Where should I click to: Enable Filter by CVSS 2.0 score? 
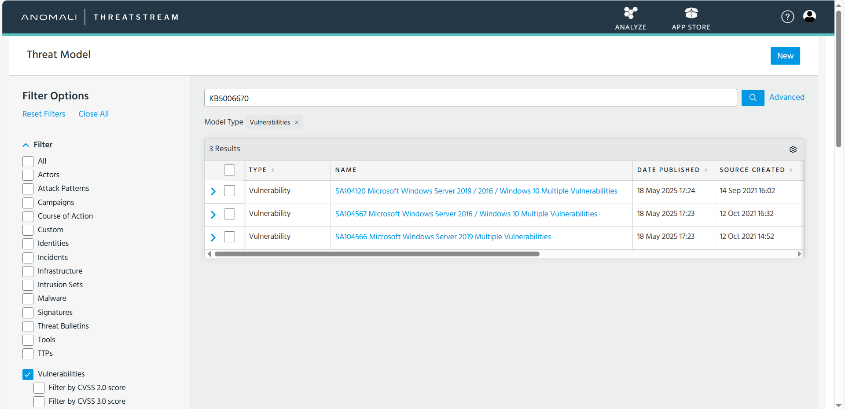(x=39, y=388)
